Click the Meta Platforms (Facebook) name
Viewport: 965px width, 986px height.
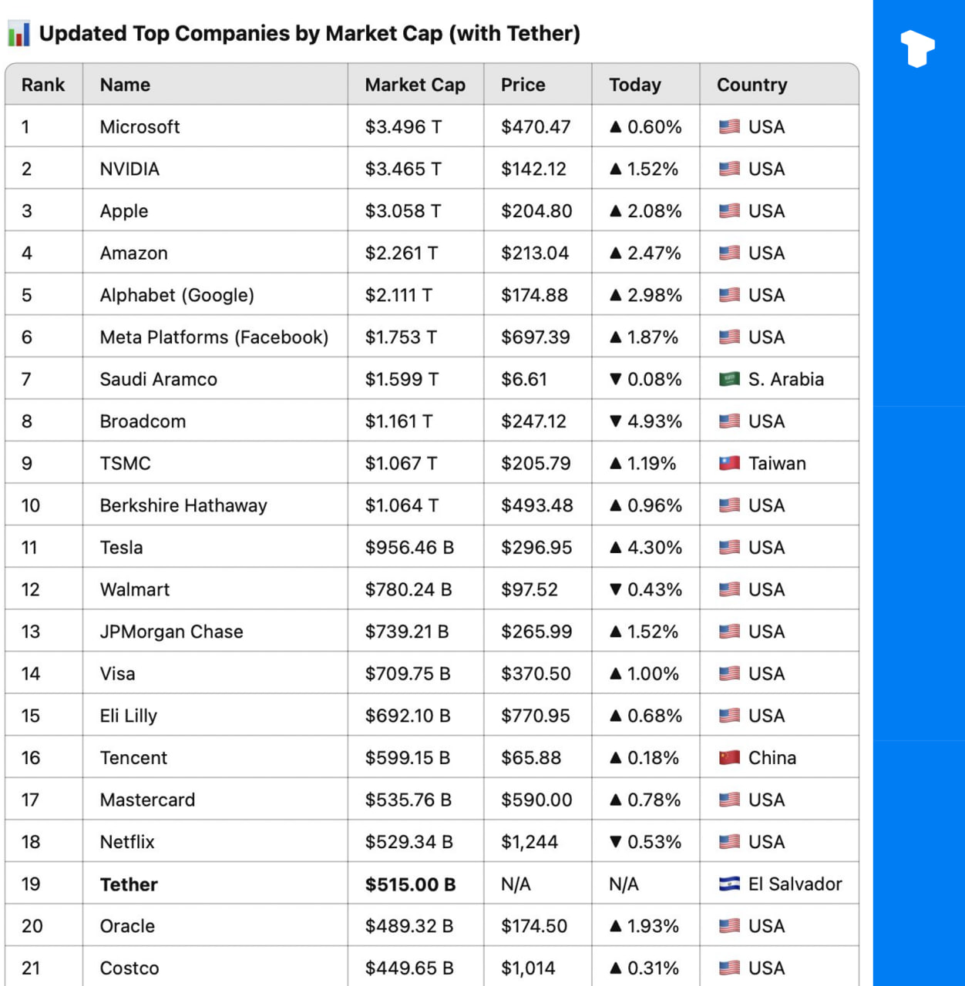point(214,337)
